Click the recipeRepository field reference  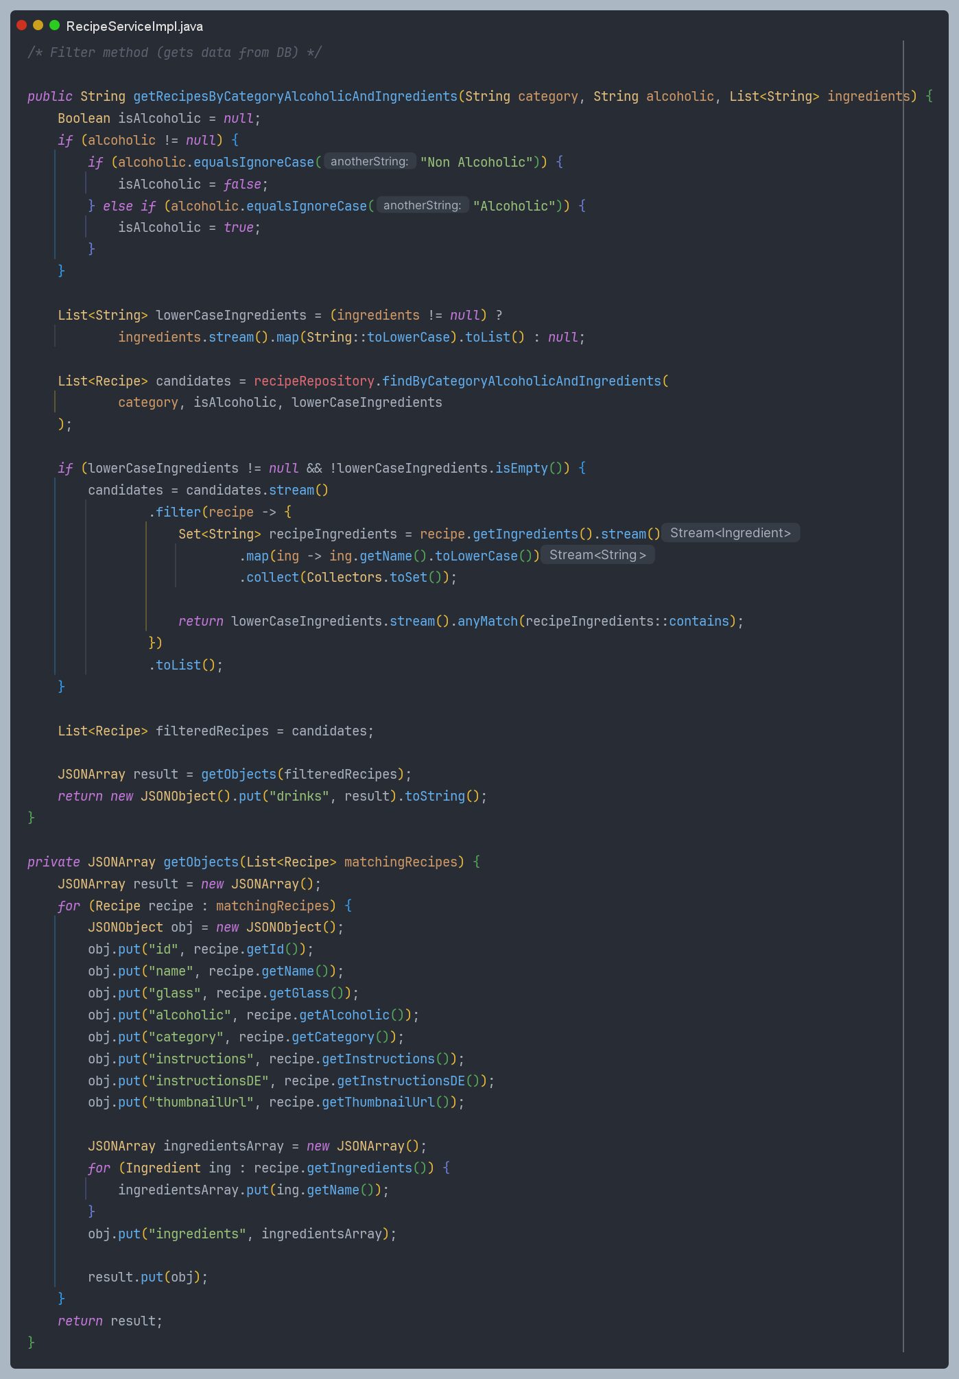coord(313,381)
